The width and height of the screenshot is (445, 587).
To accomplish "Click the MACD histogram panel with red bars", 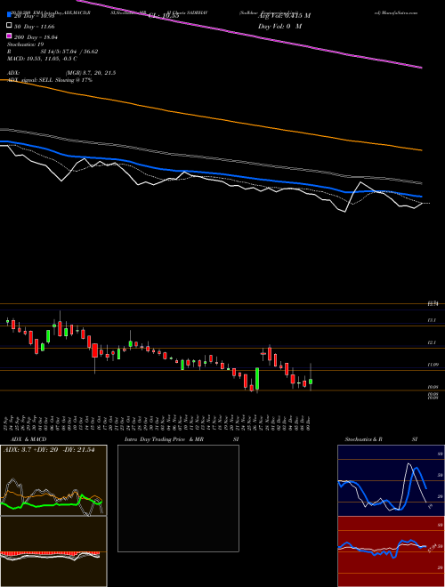I will point(53,551).
